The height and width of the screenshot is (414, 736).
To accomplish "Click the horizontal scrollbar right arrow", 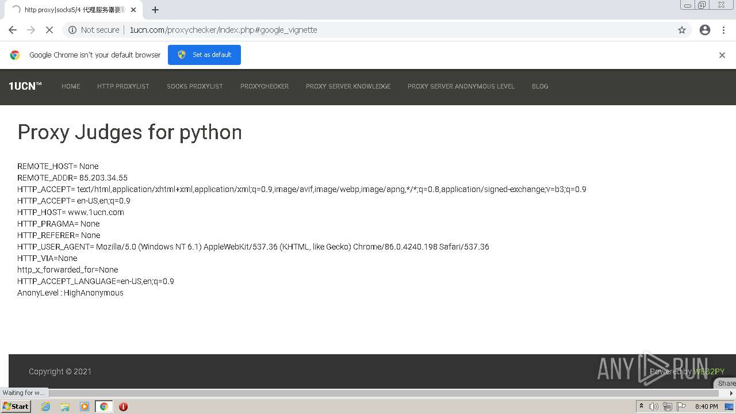I will click(x=731, y=393).
